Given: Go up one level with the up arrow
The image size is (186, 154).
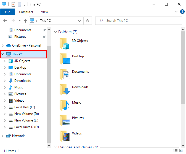Looking at the screenshot, I should click(x=25, y=21).
